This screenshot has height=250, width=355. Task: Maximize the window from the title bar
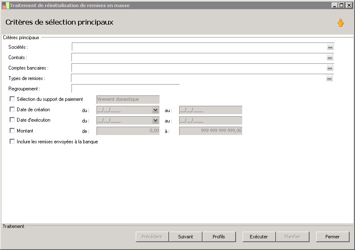pyautogui.click(x=342, y=5)
